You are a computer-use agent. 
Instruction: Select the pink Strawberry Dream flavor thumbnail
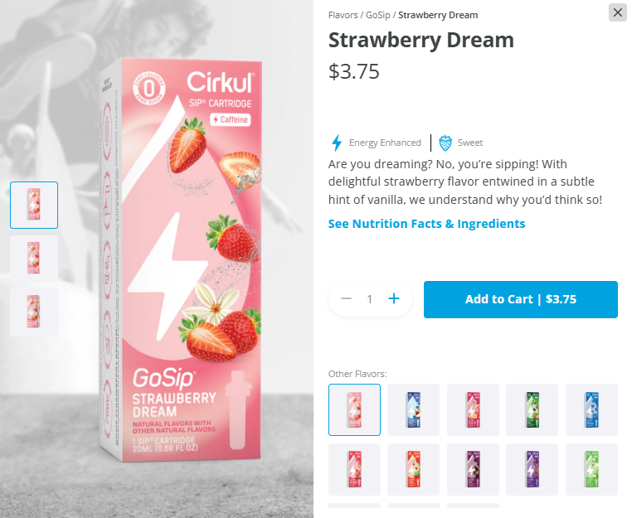coord(354,409)
